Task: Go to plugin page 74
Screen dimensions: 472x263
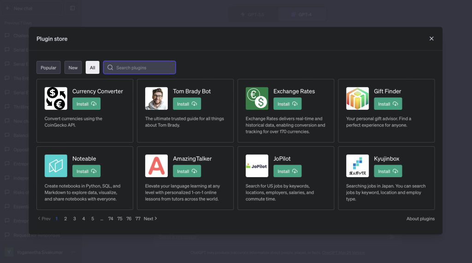Action: [111, 219]
